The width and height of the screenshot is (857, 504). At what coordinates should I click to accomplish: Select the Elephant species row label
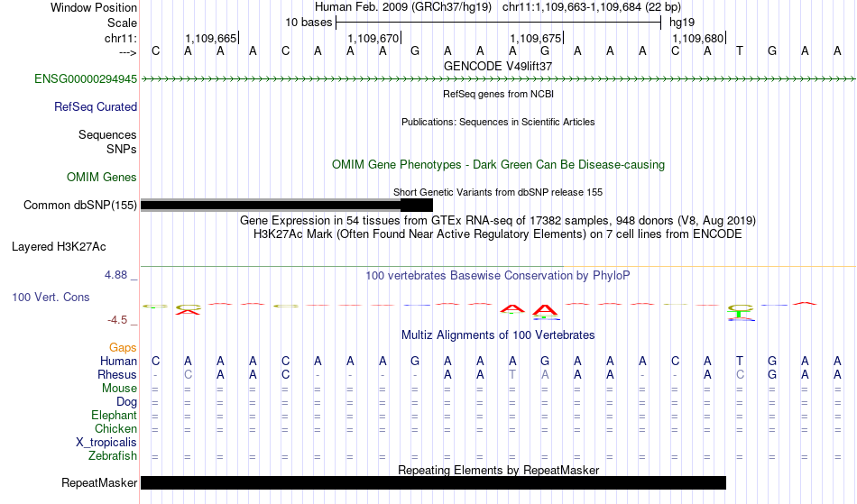point(115,416)
